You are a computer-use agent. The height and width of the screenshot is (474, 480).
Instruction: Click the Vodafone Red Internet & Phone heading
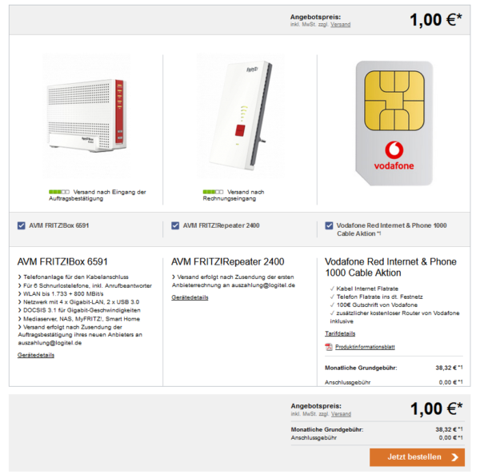coord(391,267)
